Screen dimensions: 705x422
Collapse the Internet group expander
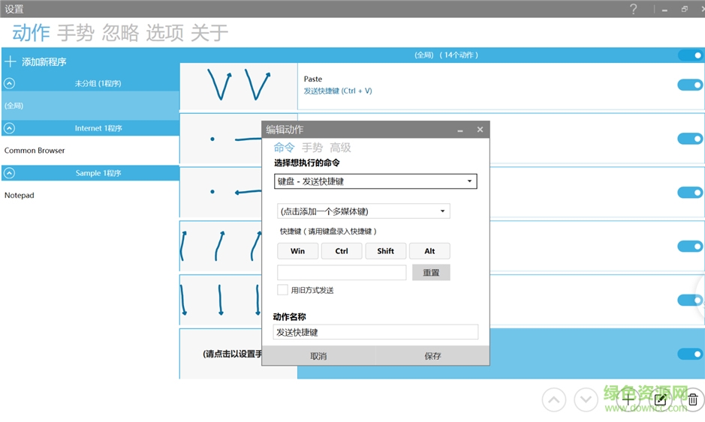click(x=10, y=128)
